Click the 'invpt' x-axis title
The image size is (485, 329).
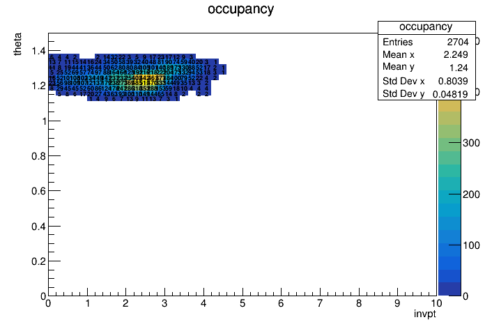click(x=425, y=314)
